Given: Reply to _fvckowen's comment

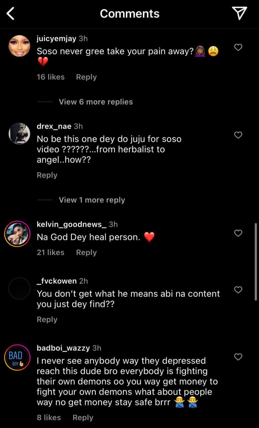Looking at the screenshot, I should 47,320.
